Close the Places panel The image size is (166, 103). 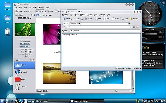[33, 60]
